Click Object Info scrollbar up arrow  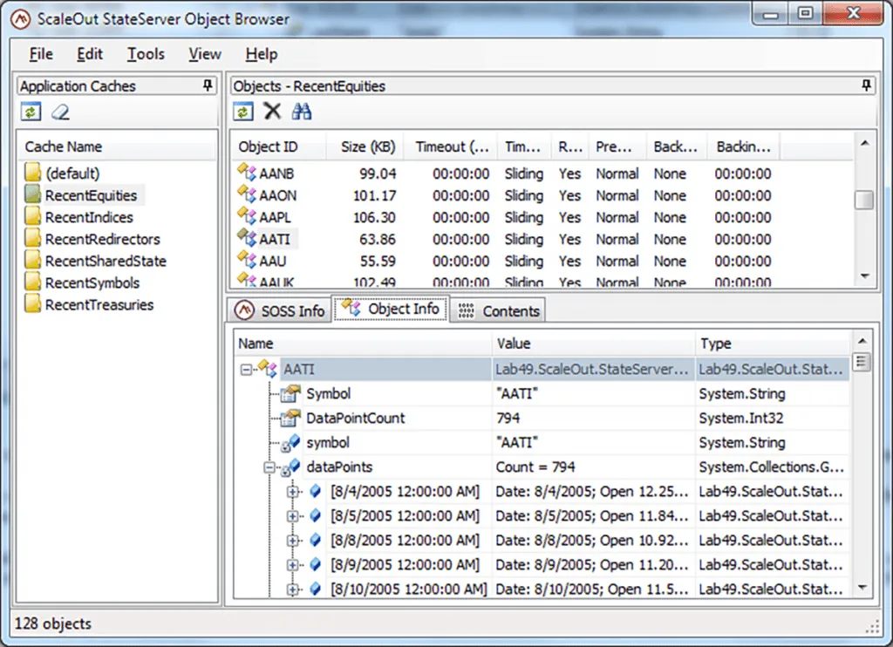click(x=862, y=341)
